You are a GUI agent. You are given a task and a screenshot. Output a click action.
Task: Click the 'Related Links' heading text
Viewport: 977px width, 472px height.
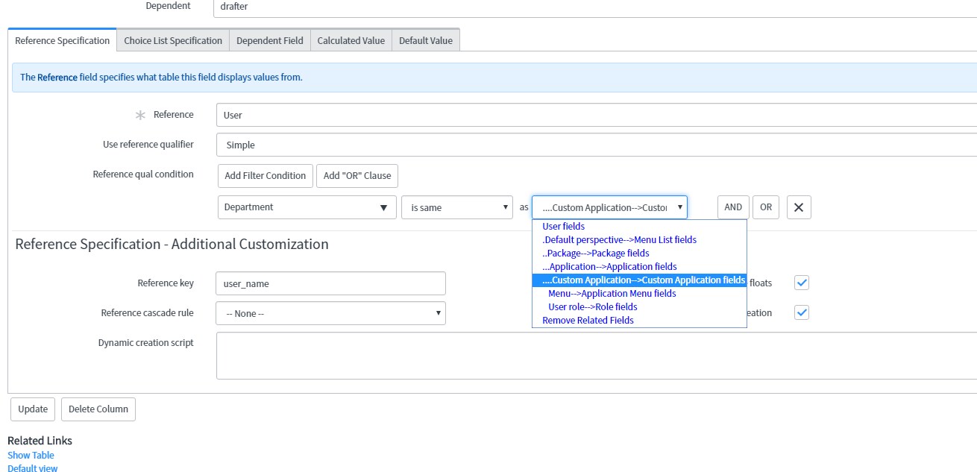(40, 440)
